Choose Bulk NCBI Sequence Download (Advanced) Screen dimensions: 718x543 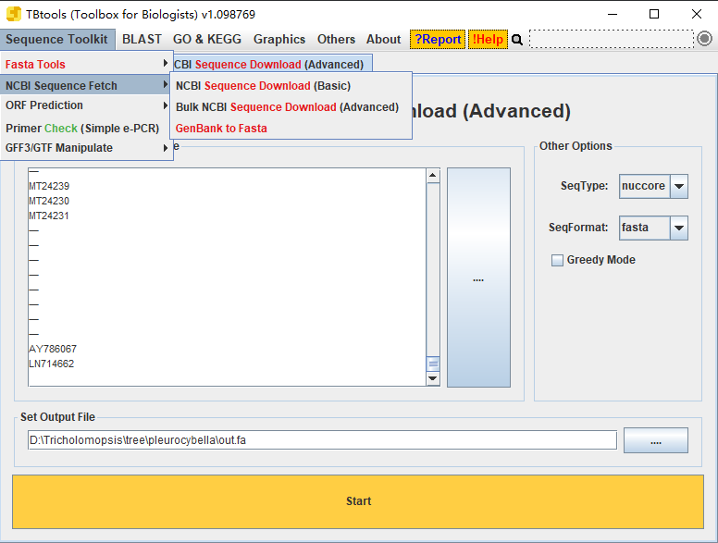tap(291, 107)
